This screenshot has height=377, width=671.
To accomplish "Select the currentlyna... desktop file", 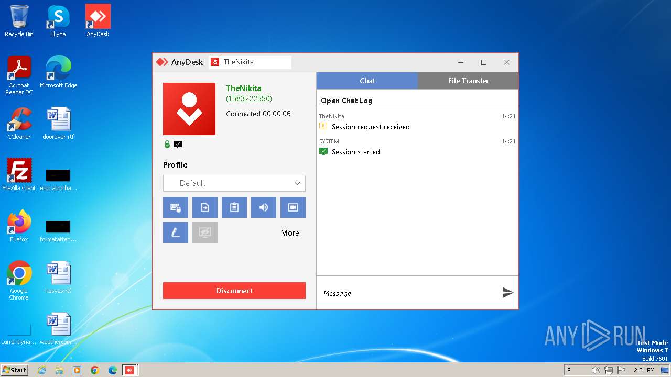I will tap(19, 335).
